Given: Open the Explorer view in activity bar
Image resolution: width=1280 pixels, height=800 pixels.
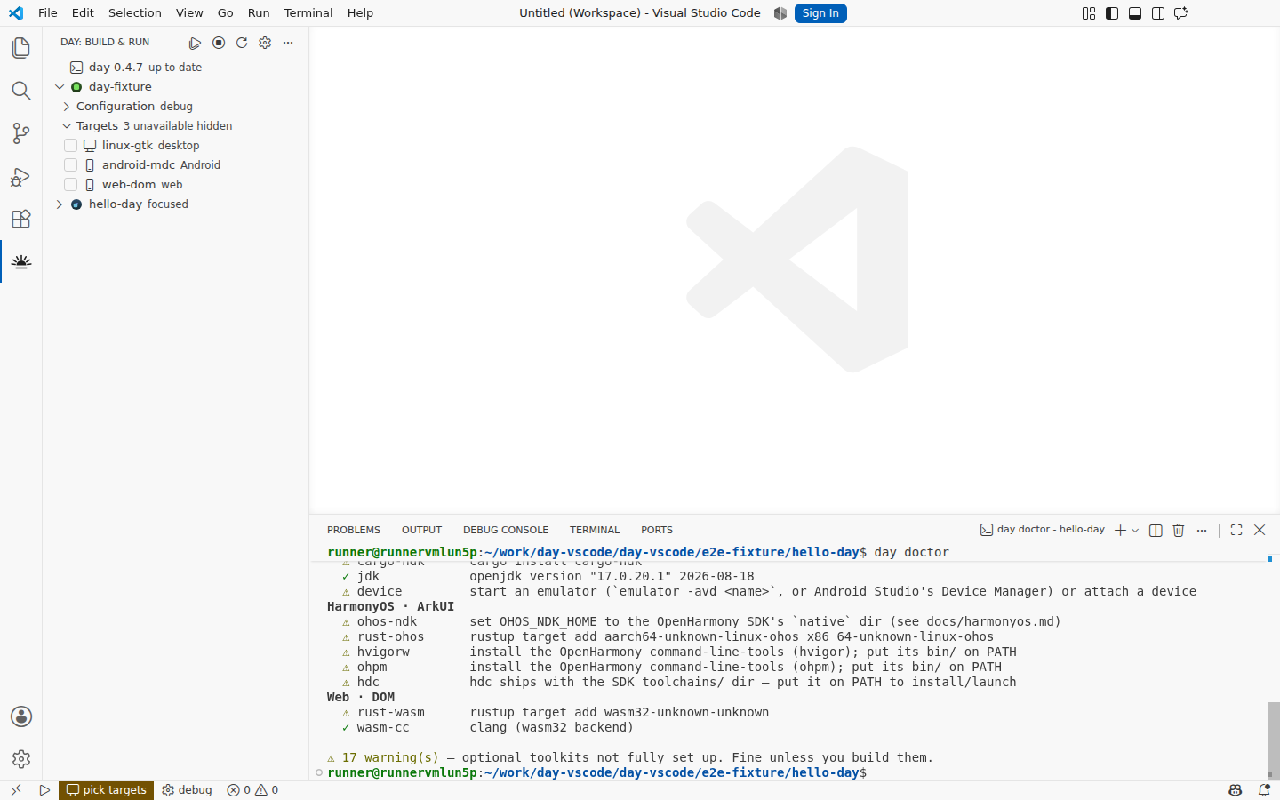Looking at the screenshot, I should tap(21, 48).
